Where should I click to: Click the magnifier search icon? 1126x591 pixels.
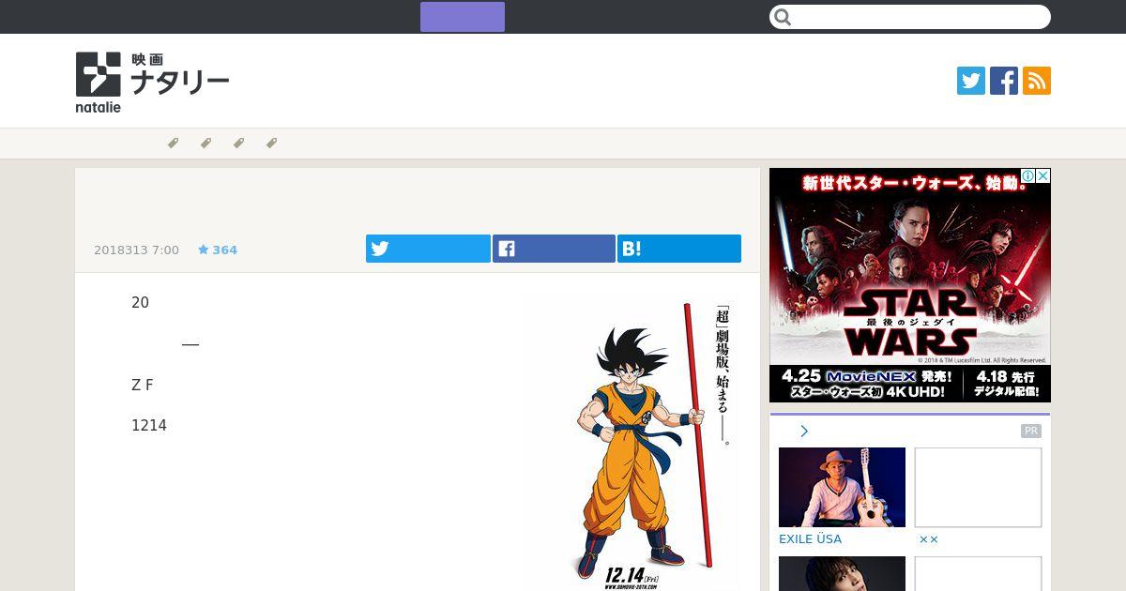(x=784, y=17)
